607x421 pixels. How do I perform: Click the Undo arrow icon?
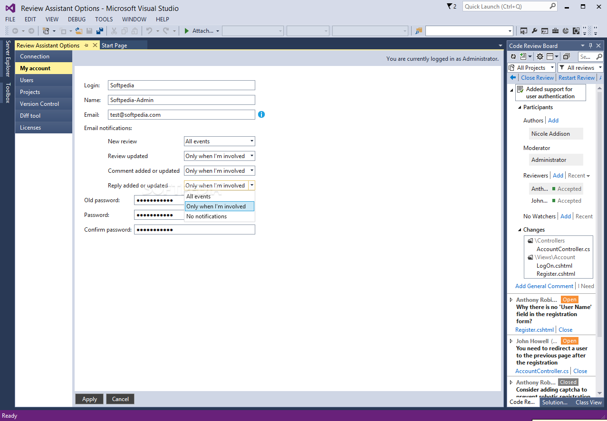click(x=149, y=31)
